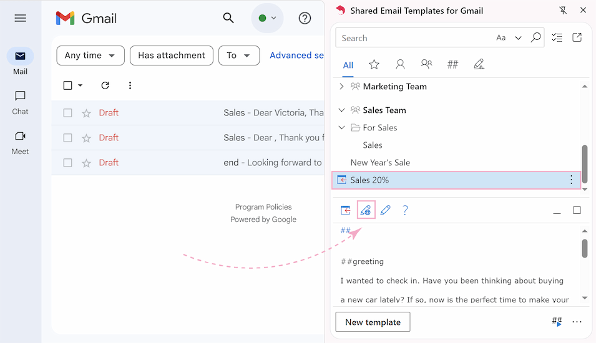Click the template preview scrollbar thumb
596x343 pixels.
point(585,248)
